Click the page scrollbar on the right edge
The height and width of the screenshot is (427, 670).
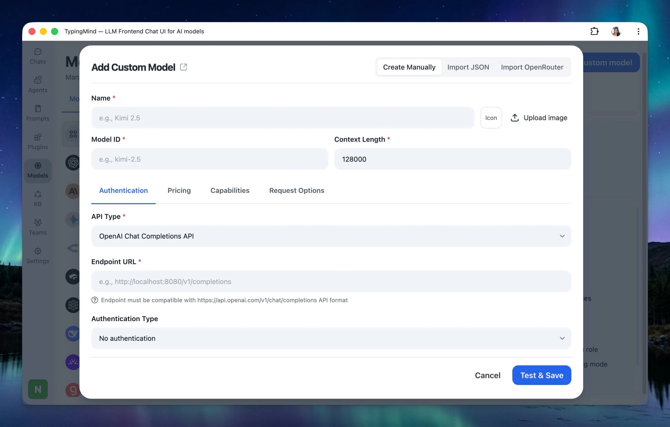pyautogui.click(x=644, y=223)
